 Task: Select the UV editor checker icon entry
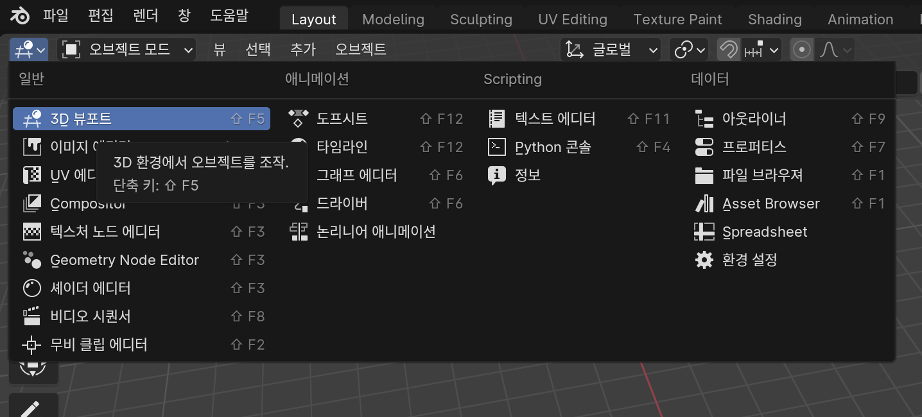32,175
